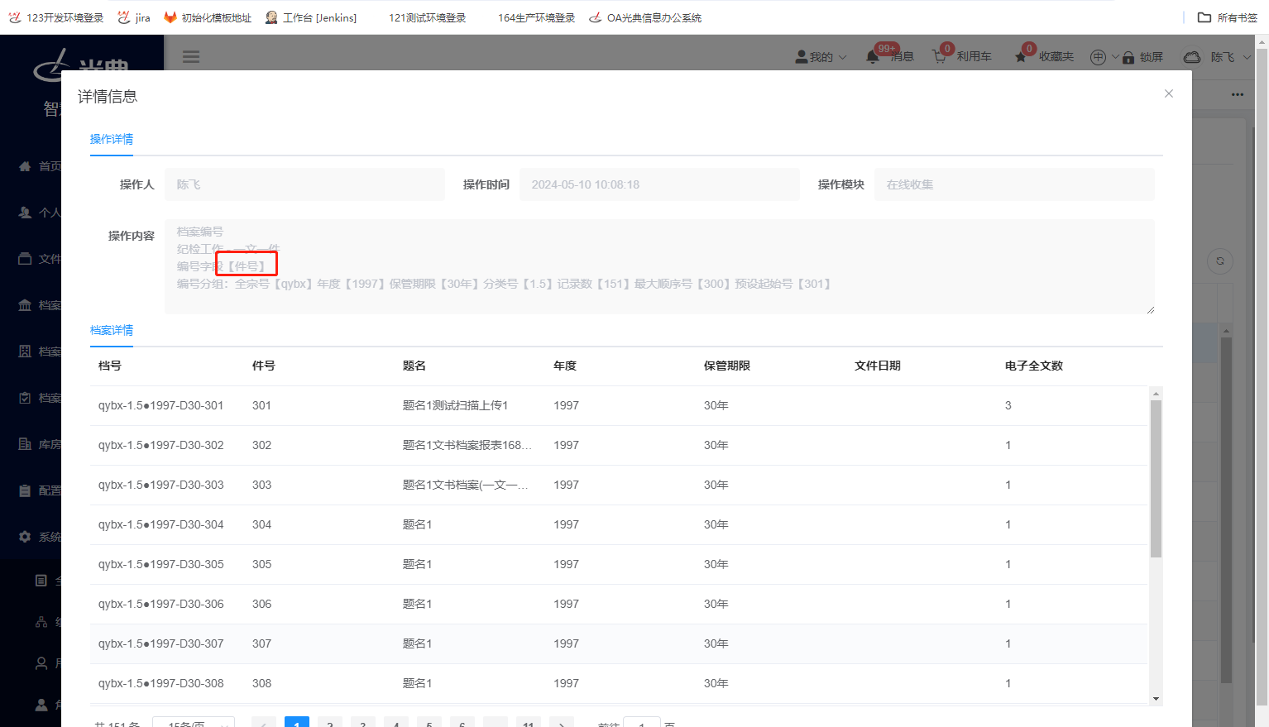Click title starting 题名1文书档案(一文一
Image resolution: width=1269 pixels, height=727 pixels.
pos(466,485)
